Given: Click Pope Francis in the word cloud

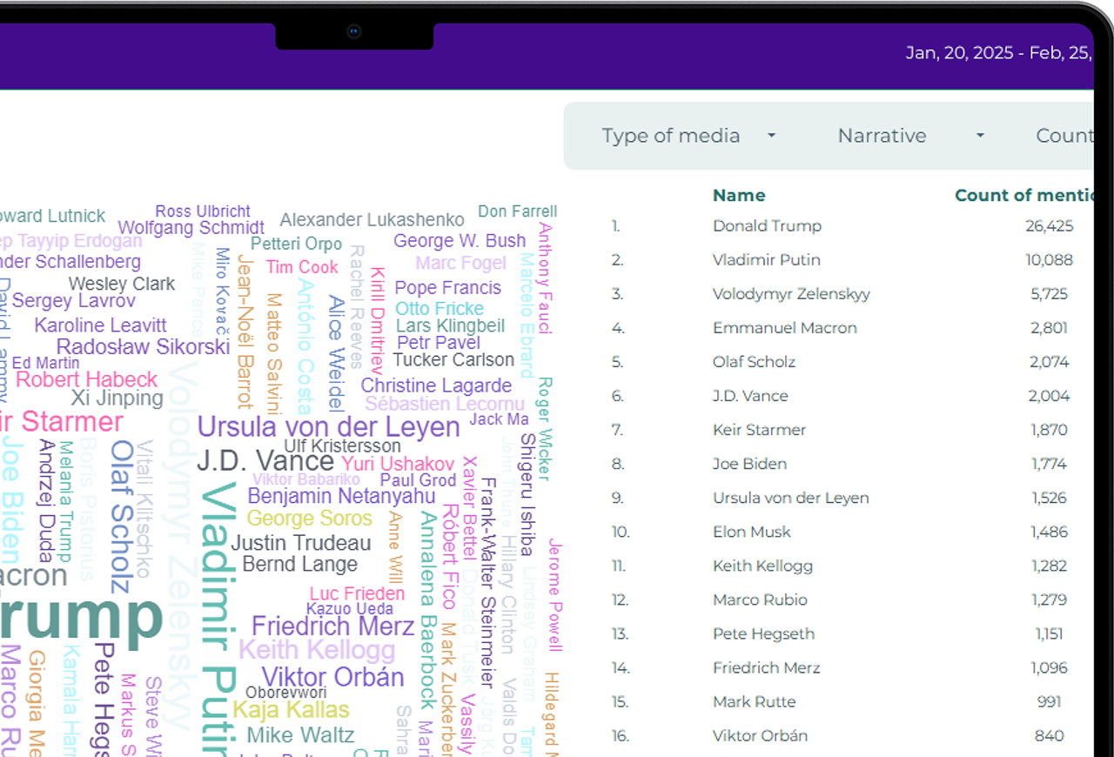Looking at the screenshot, I should click(x=447, y=287).
